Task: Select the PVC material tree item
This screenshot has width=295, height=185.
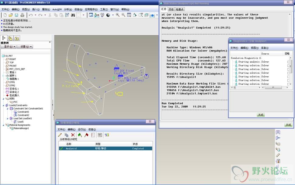Action: [15, 102]
